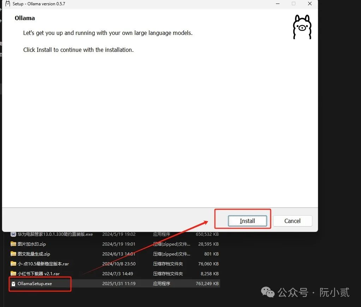
Task: Click the date 2024/5/19 19:01
Action: coord(119,244)
